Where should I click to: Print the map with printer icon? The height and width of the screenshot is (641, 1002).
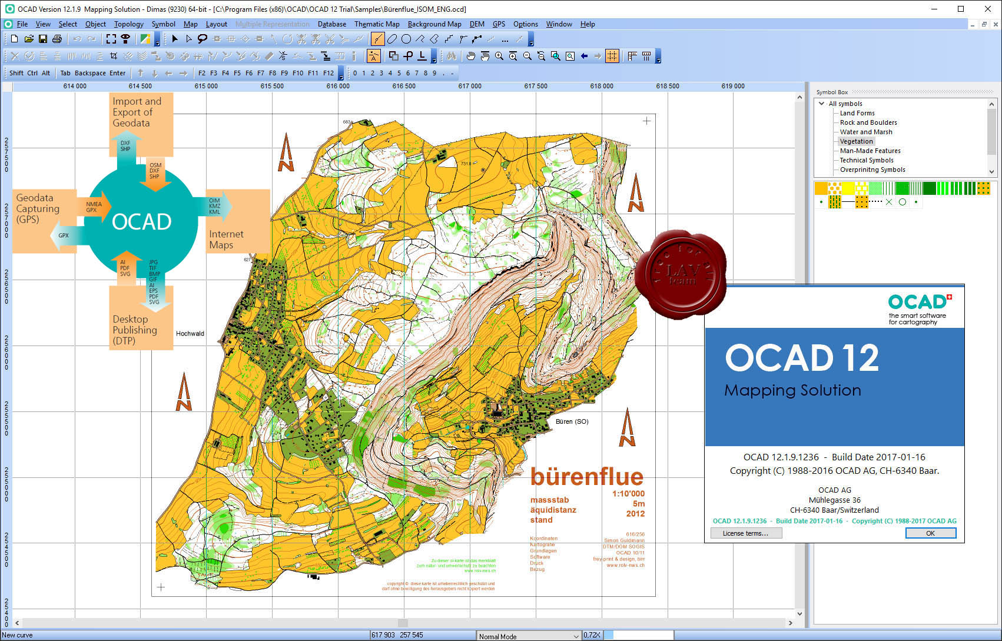coord(57,39)
